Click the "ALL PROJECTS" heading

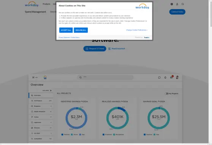tap(64, 93)
